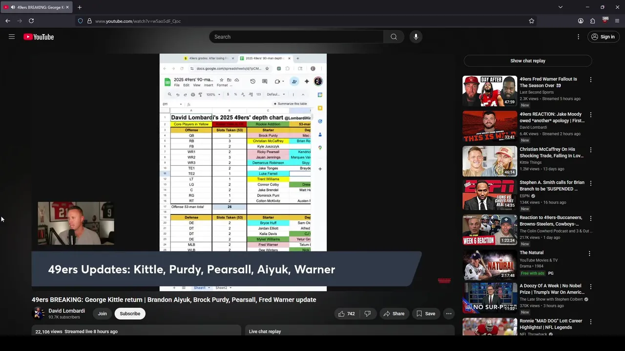Open the YouTube guide hamburger menu
The width and height of the screenshot is (625, 351).
[12, 37]
